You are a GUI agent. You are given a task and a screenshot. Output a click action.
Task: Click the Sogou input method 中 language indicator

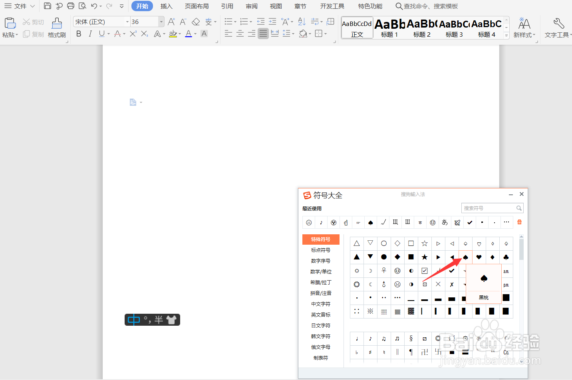[x=133, y=320]
